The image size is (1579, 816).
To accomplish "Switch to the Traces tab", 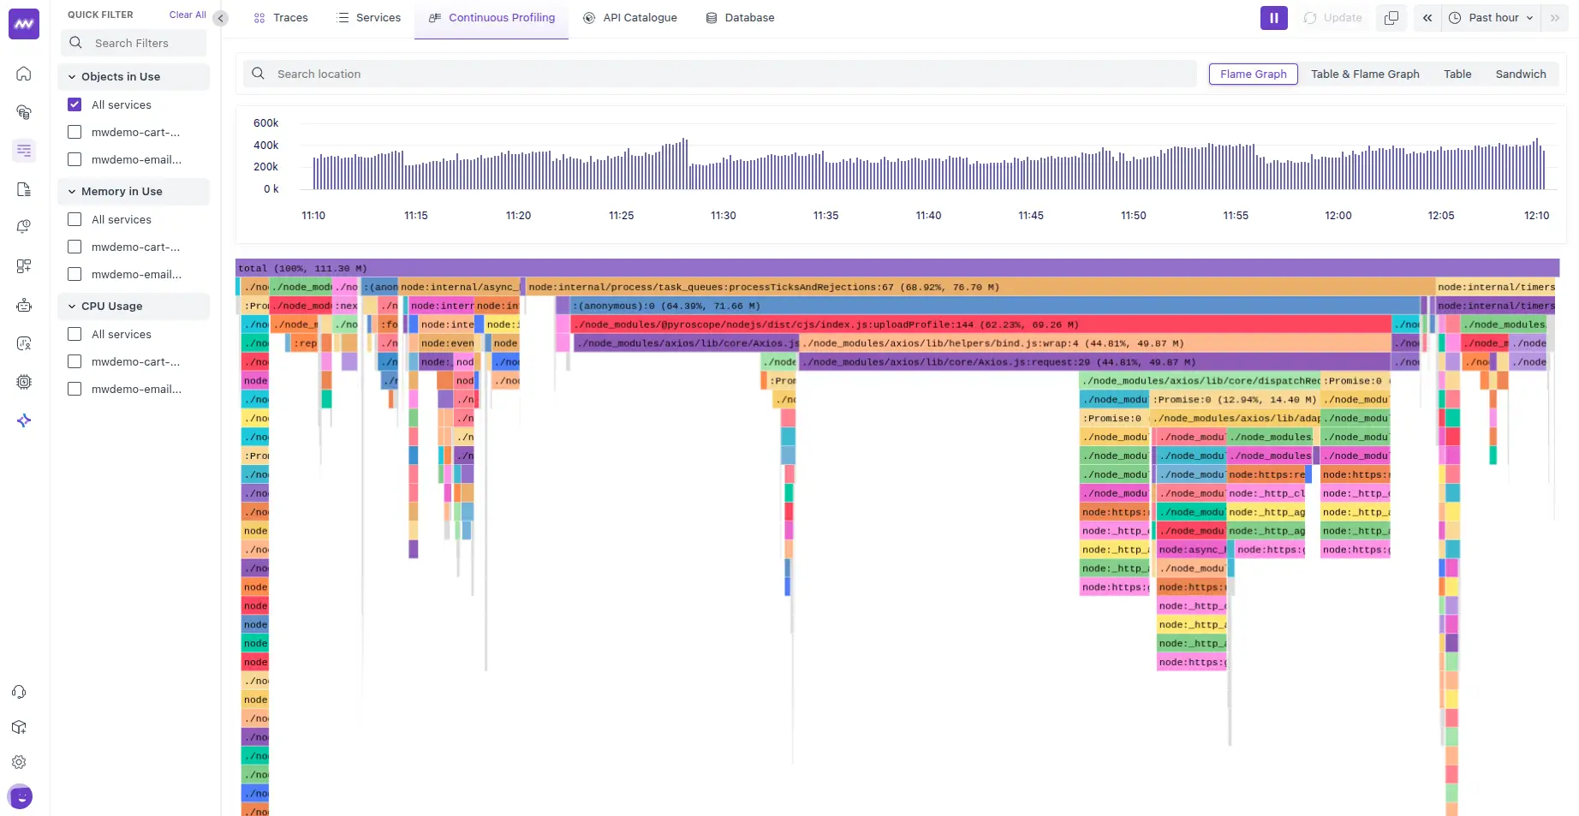I will pos(280,17).
